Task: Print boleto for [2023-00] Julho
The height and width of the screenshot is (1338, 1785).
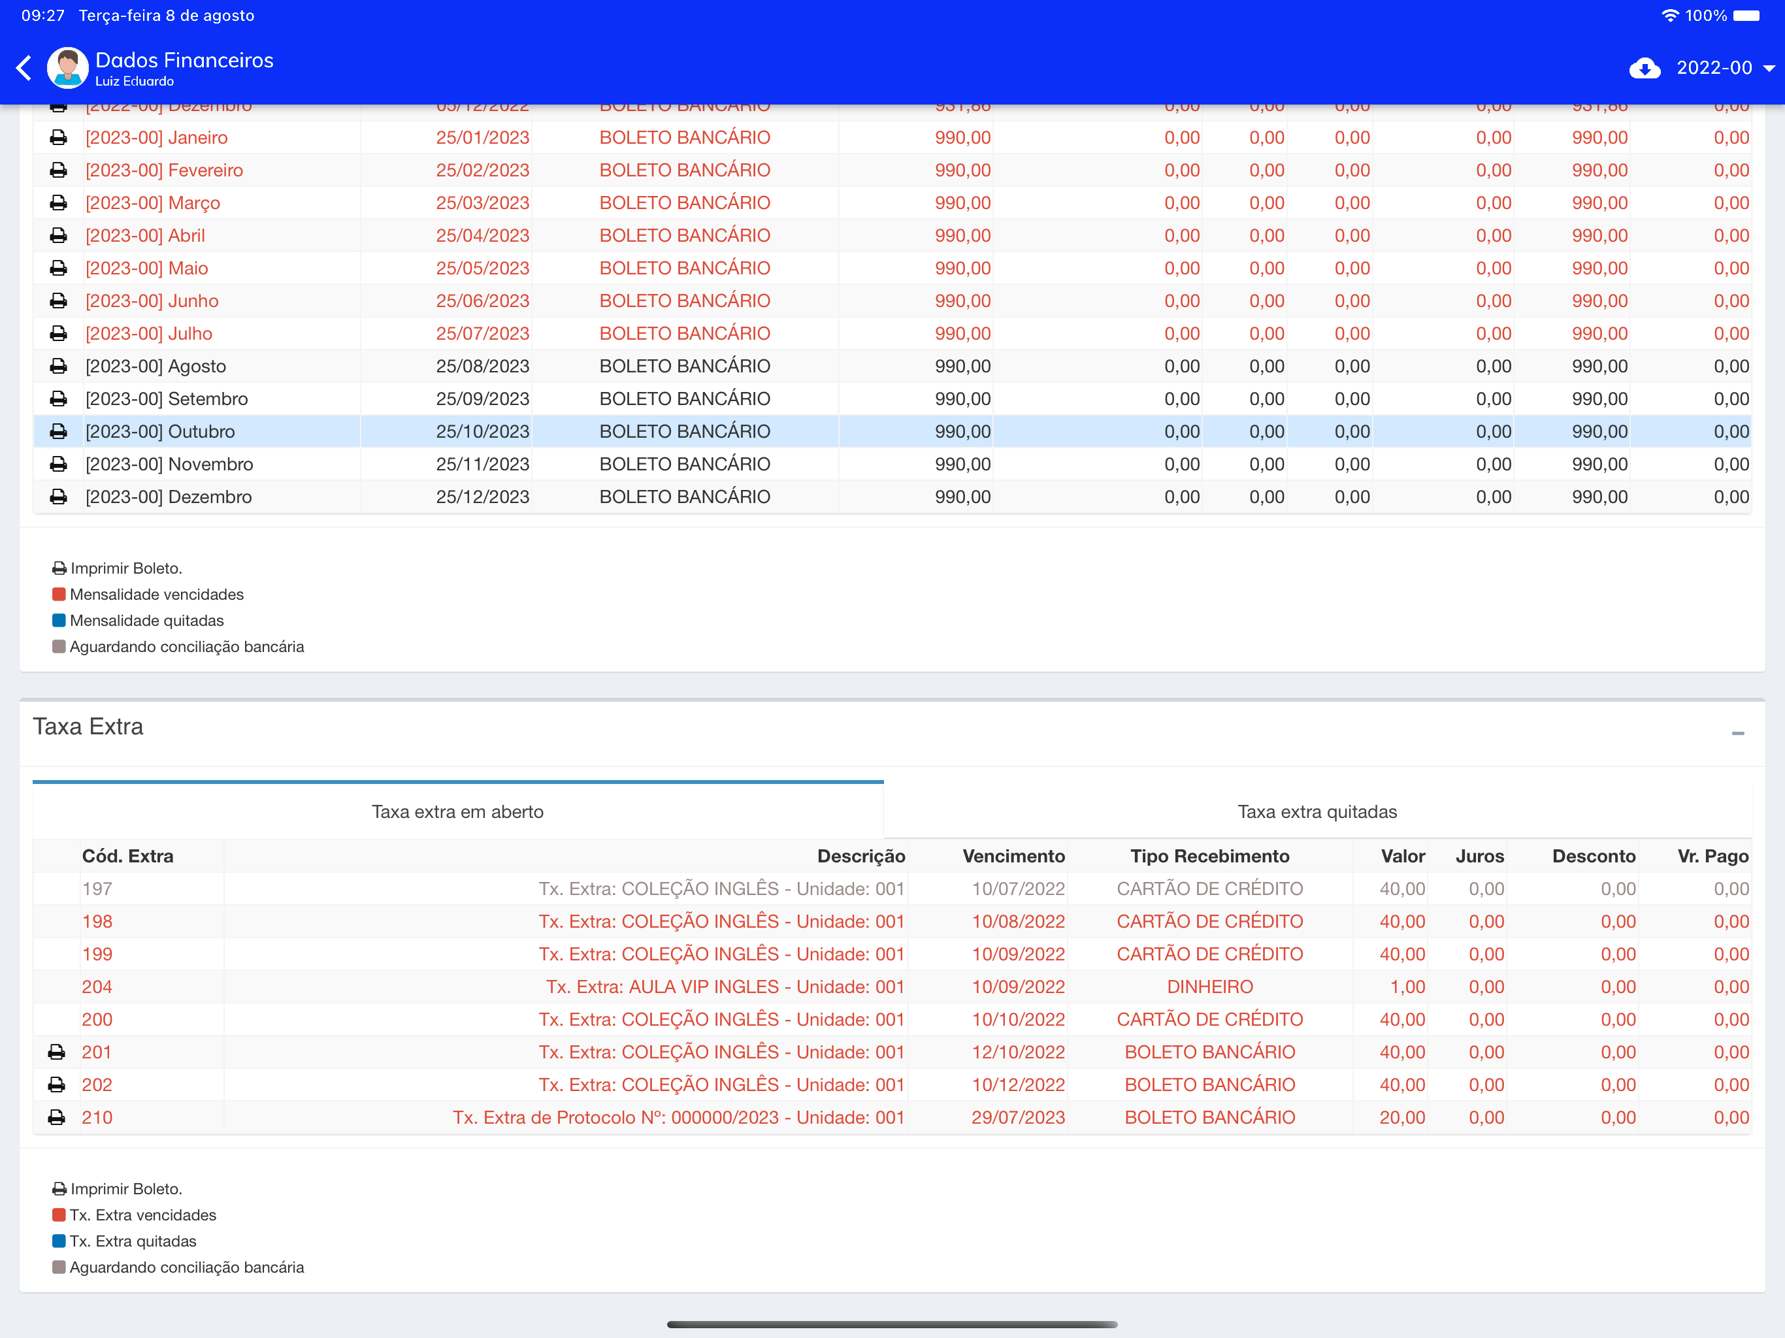Action: tap(58, 334)
